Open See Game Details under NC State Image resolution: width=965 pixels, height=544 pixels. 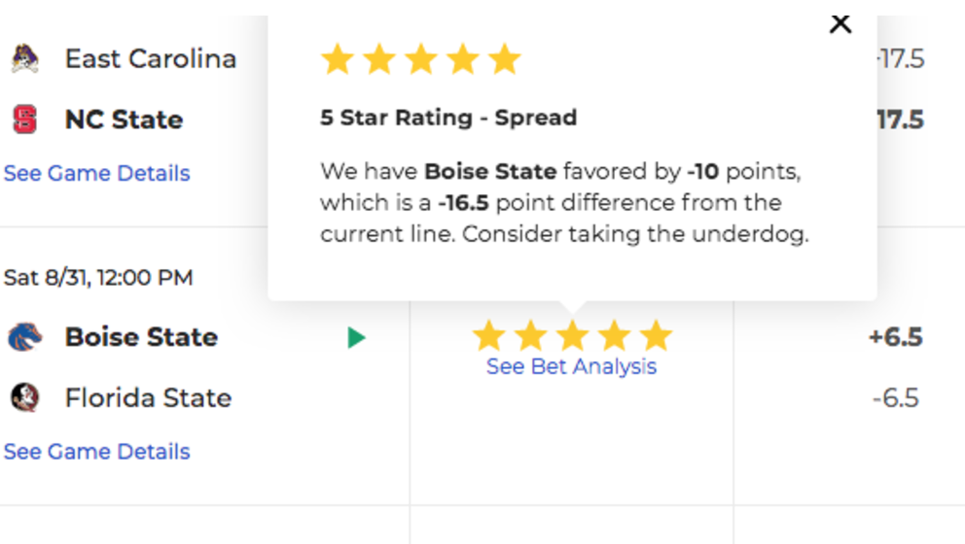(96, 173)
